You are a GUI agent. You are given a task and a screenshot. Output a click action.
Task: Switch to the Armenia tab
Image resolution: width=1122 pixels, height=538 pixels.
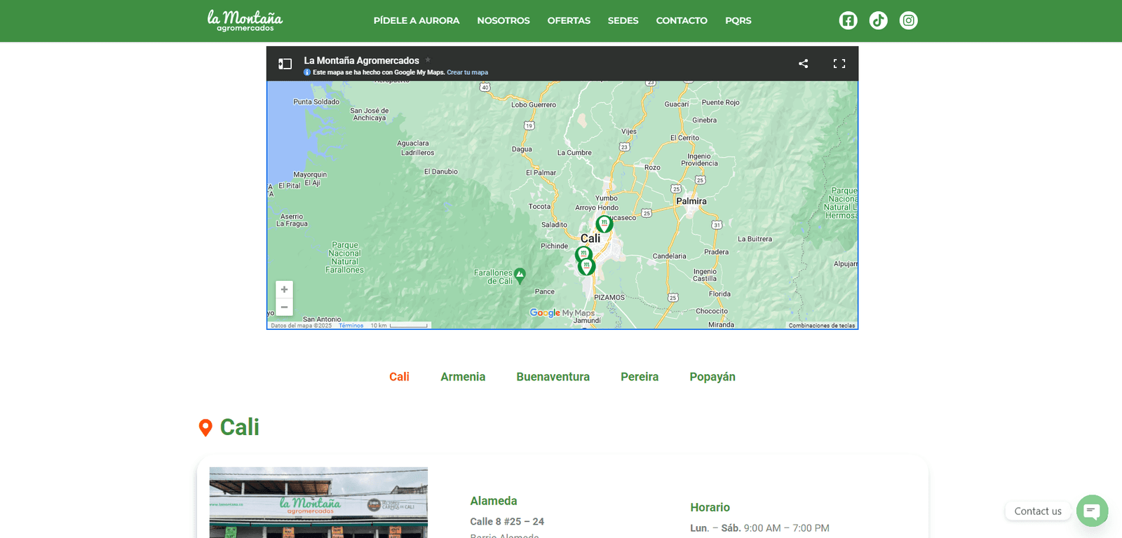point(463,377)
